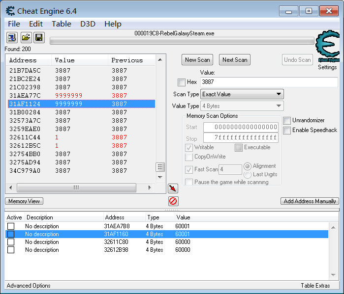344x294 pixels.
Task: Open Table Extras
Action: point(315,286)
